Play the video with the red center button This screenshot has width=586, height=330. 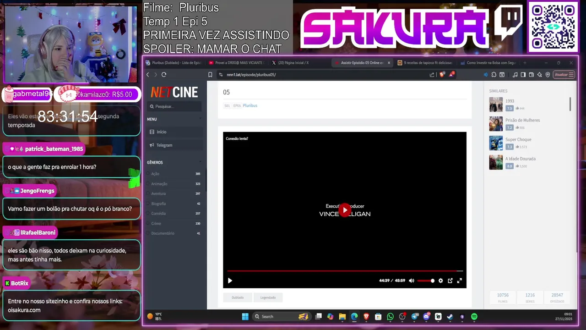tap(345, 210)
